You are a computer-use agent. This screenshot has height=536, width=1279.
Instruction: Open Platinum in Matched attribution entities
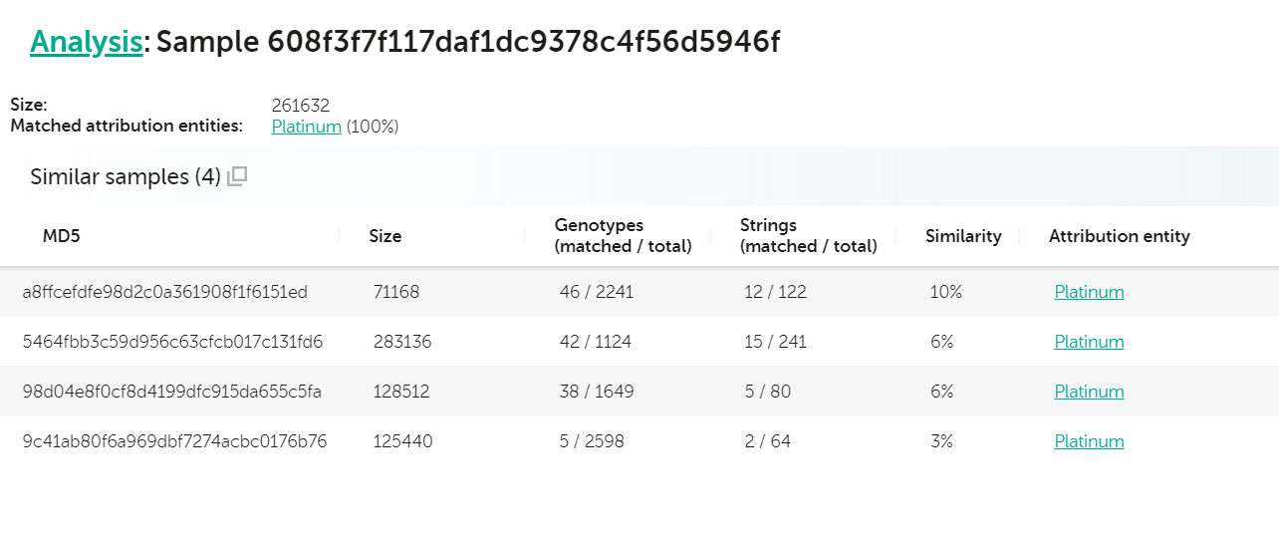coord(307,127)
